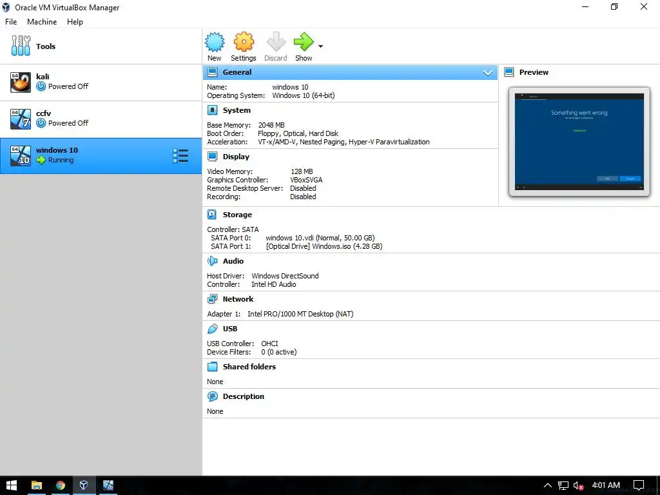Viewport: 660px width, 495px height.
Task: Click the Tools label in sidebar
Action: (46, 46)
